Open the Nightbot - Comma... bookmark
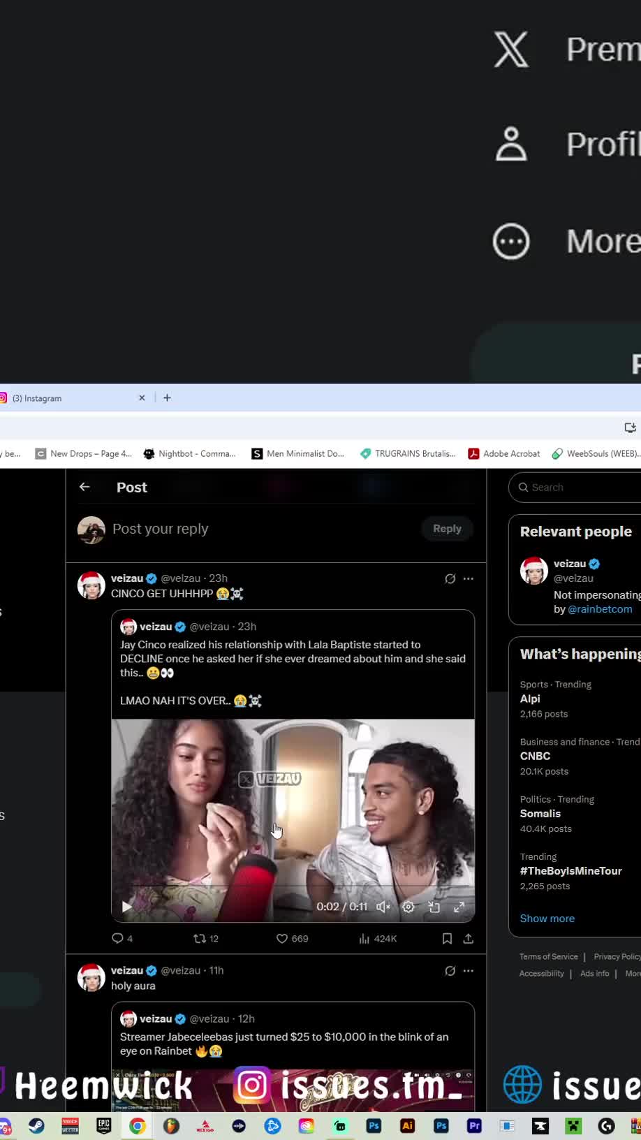Image resolution: width=641 pixels, height=1140 pixels. point(189,453)
